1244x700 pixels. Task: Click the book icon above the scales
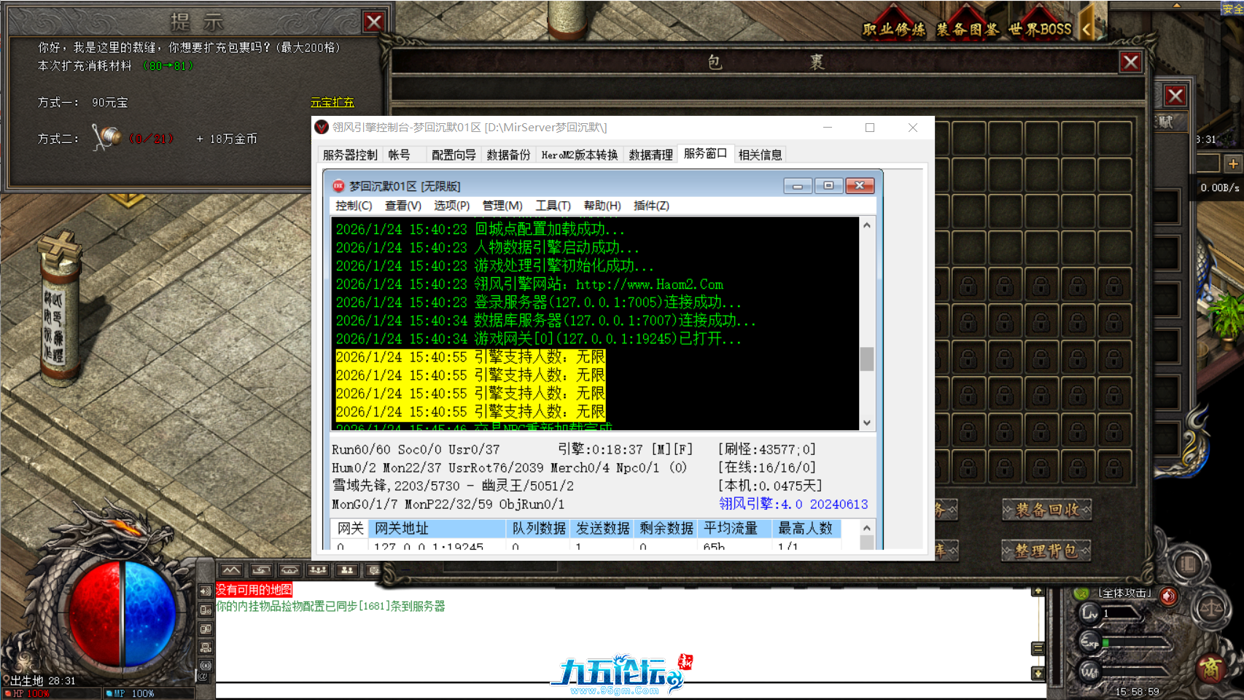tap(1188, 564)
